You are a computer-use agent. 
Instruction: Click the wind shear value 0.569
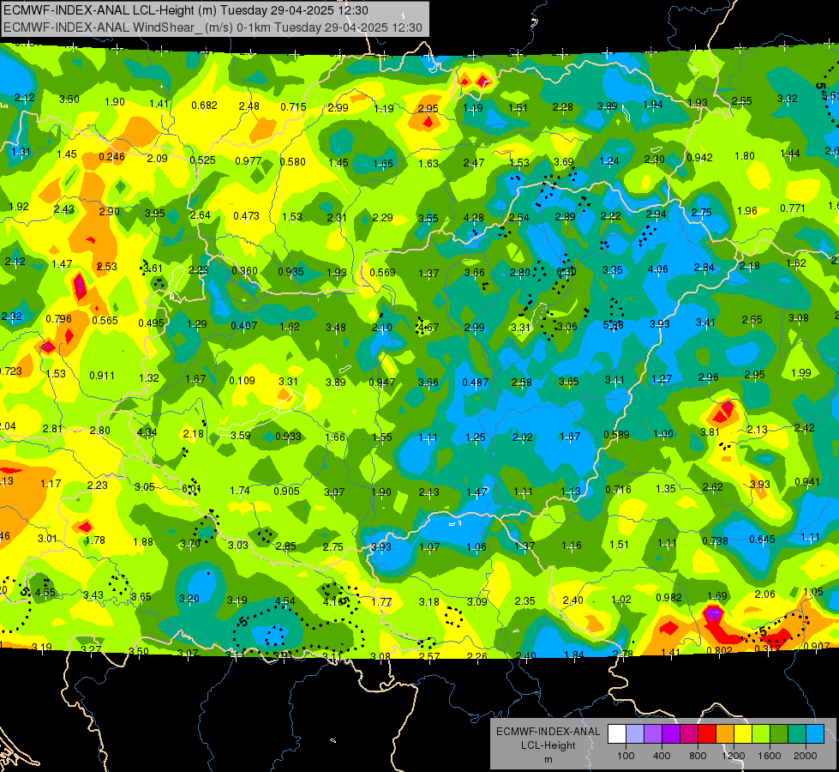[x=382, y=273]
